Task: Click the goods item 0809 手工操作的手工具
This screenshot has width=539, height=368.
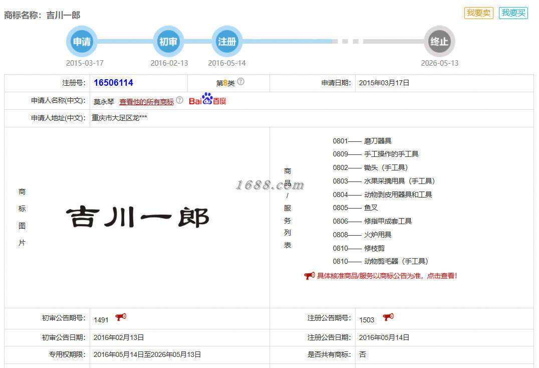Action: (375, 154)
